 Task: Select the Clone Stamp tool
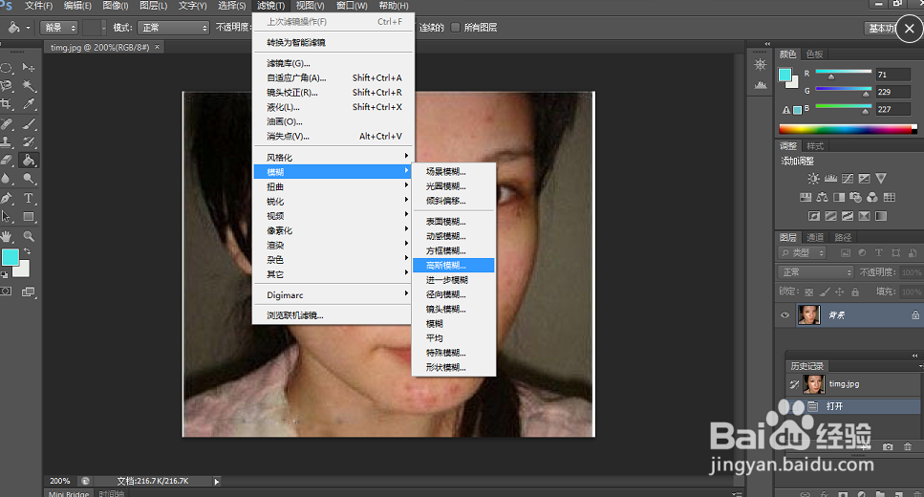pyautogui.click(x=7, y=142)
